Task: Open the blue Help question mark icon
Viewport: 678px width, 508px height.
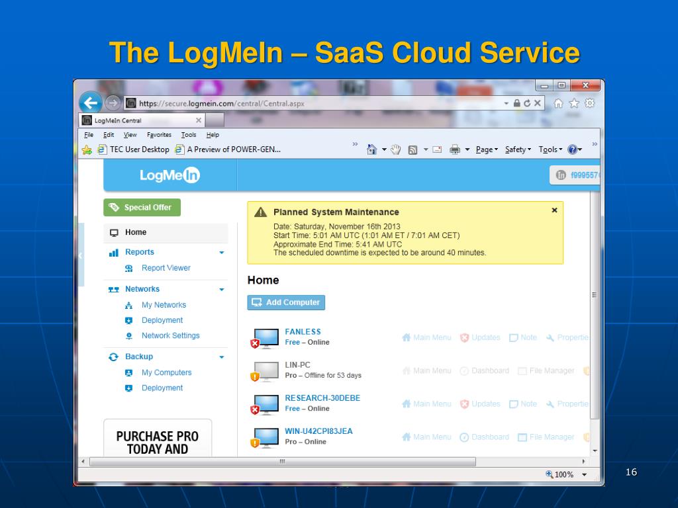Action: click(x=573, y=149)
